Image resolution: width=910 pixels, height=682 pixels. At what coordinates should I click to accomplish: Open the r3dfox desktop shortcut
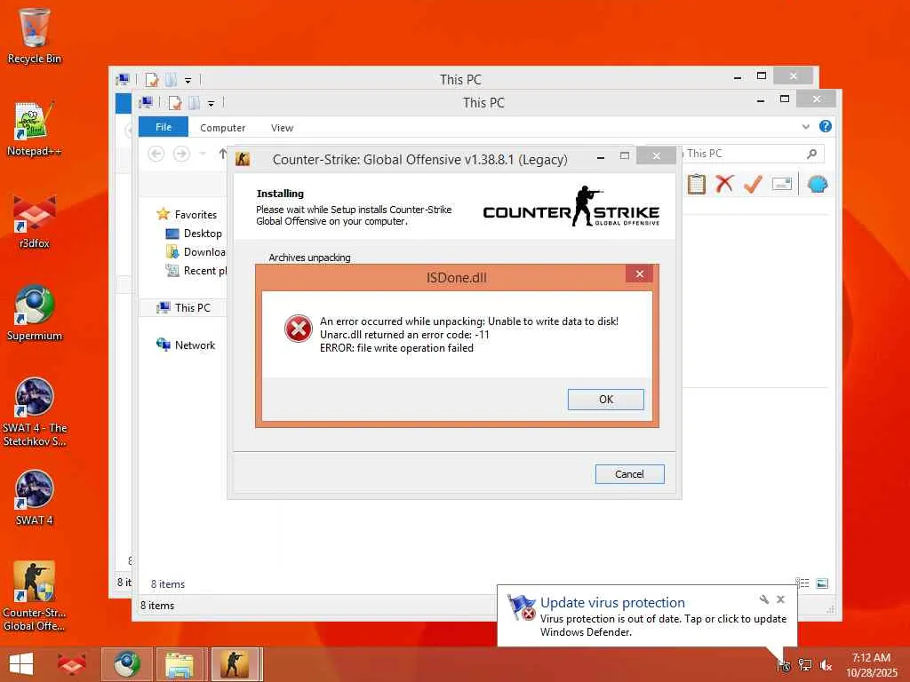point(35,221)
